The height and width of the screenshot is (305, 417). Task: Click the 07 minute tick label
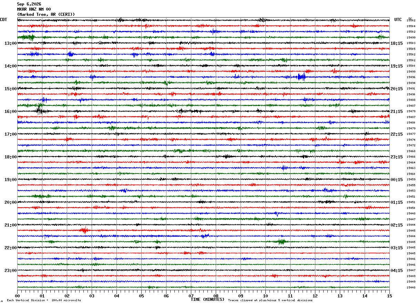[x=191, y=296]
